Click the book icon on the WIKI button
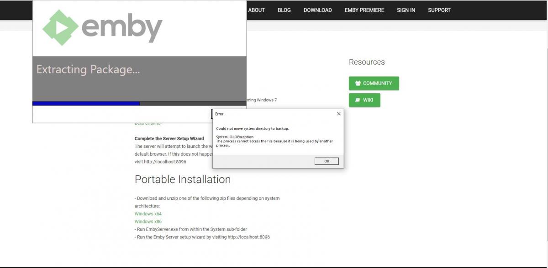Screen dimensions: 548x268 click(x=358, y=100)
